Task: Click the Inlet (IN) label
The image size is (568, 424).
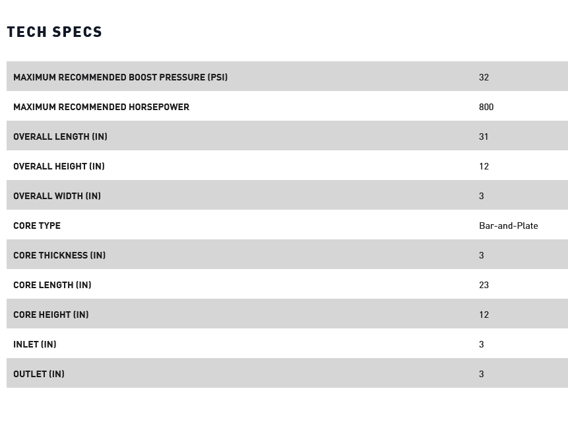Action: pyautogui.click(x=35, y=344)
